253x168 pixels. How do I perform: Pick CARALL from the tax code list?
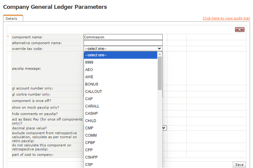pyautogui.click(x=120, y=106)
